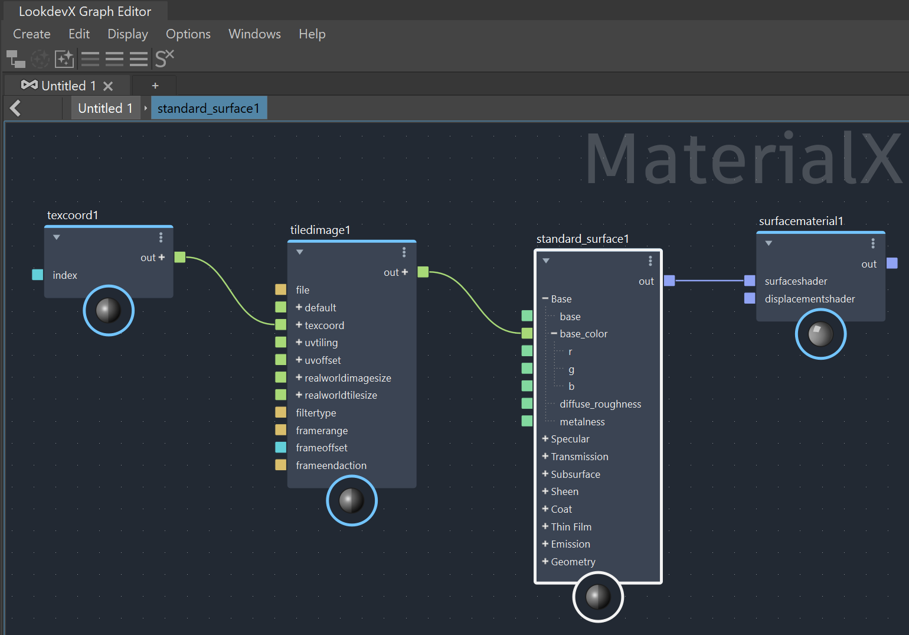
Task: Click the dimmed sparkle circle toolbar icon
Action: pos(40,58)
